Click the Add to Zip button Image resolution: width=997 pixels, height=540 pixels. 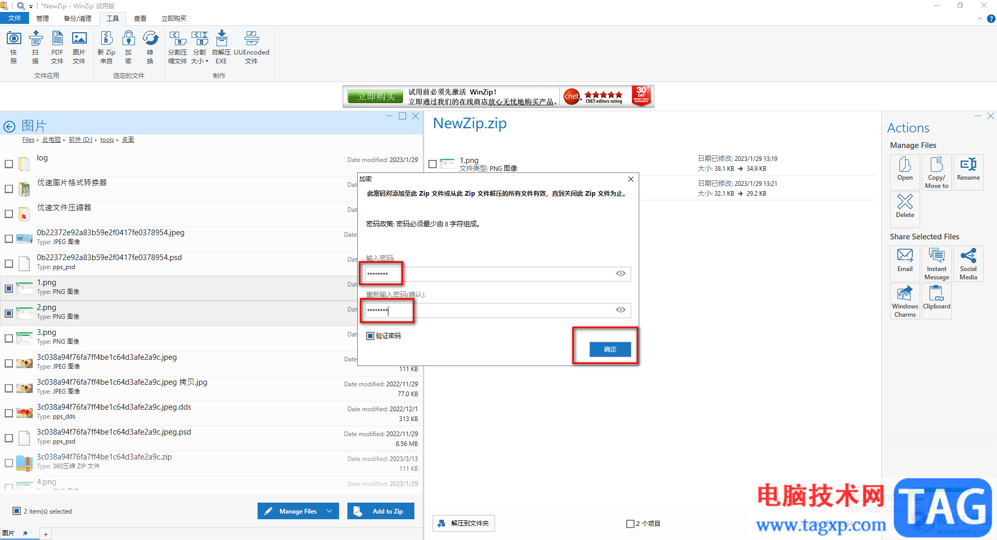381,511
